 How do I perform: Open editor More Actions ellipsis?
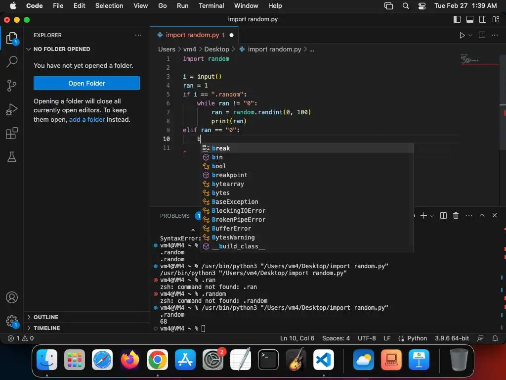pyautogui.click(x=494, y=35)
